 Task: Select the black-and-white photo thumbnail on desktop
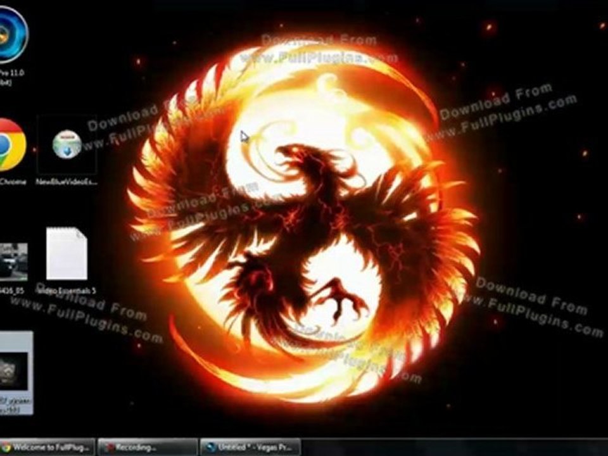pyautogui.click(x=13, y=262)
